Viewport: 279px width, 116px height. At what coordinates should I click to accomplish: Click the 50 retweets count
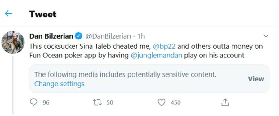(x=110, y=102)
